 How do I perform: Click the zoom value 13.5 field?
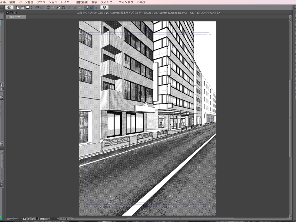click(23, 219)
